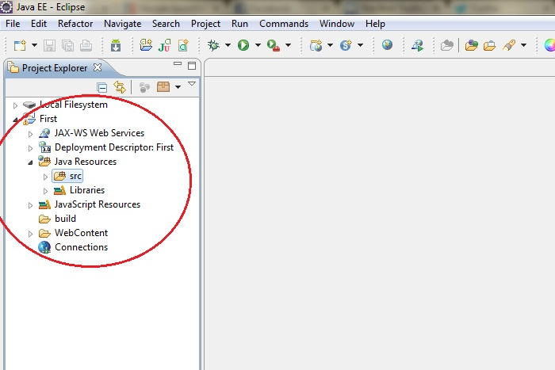Click the Save All toolbar icon
555x370 pixels.
(67, 46)
